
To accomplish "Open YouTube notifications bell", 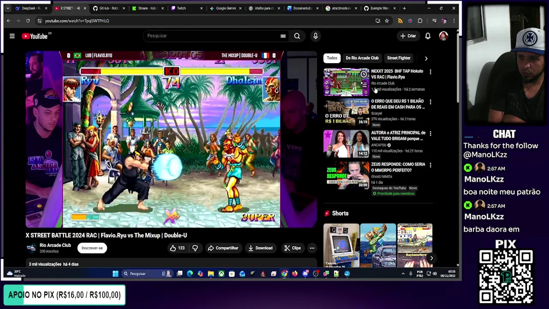I will click(x=428, y=36).
